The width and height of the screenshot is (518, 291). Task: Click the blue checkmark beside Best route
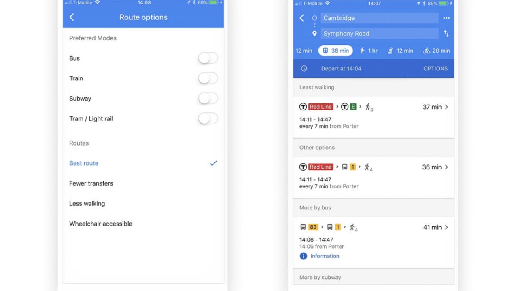pyautogui.click(x=213, y=163)
